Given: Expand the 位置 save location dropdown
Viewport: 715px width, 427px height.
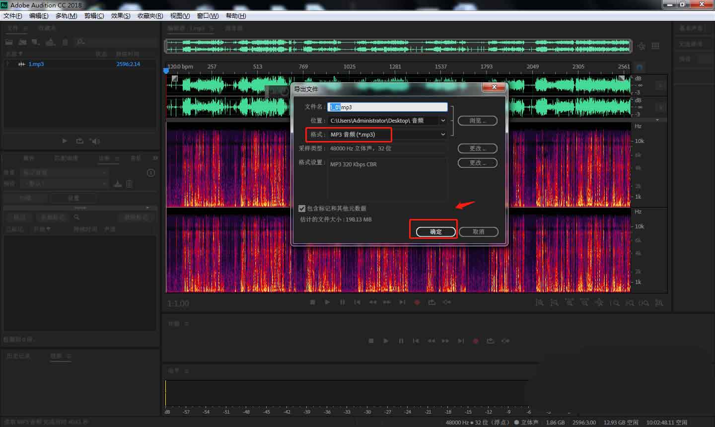Looking at the screenshot, I should 442,121.
